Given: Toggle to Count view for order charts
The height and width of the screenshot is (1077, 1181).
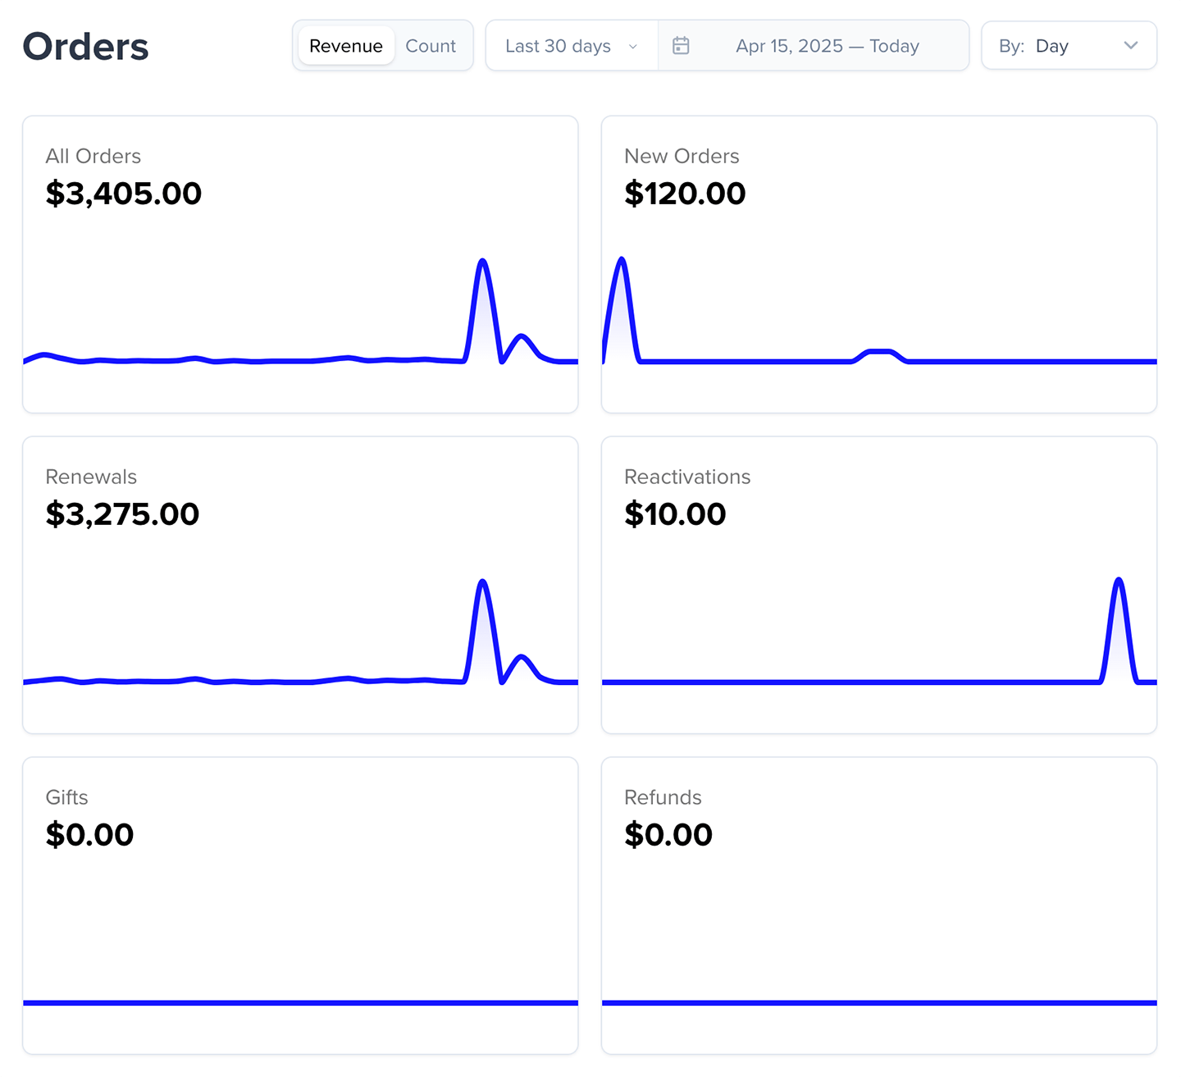Looking at the screenshot, I should (431, 46).
